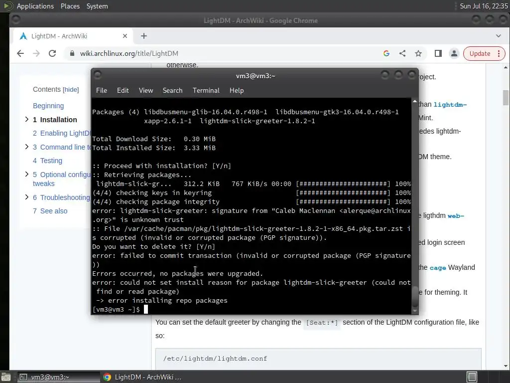Open the Chrome profile avatar
This screenshot has height=383, width=510.
pyautogui.click(x=454, y=53)
